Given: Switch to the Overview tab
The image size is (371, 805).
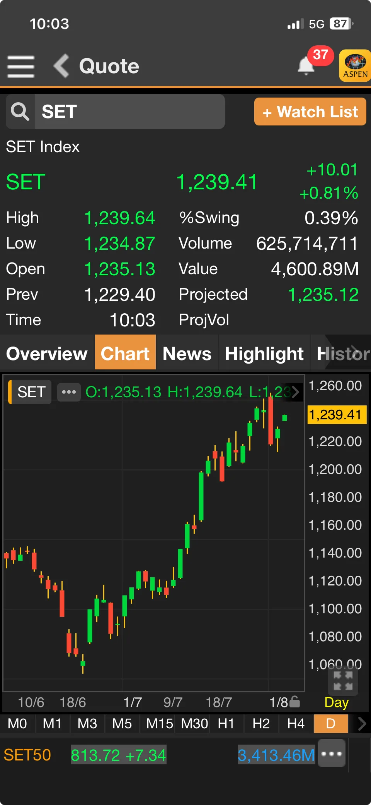Looking at the screenshot, I should click(47, 354).
